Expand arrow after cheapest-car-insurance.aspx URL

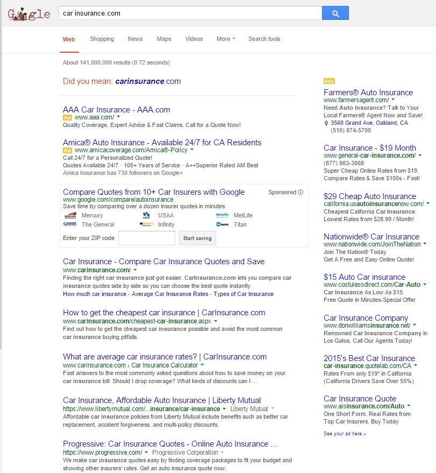point(216,321)
